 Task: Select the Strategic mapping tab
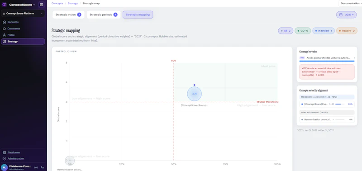(138, 15)
